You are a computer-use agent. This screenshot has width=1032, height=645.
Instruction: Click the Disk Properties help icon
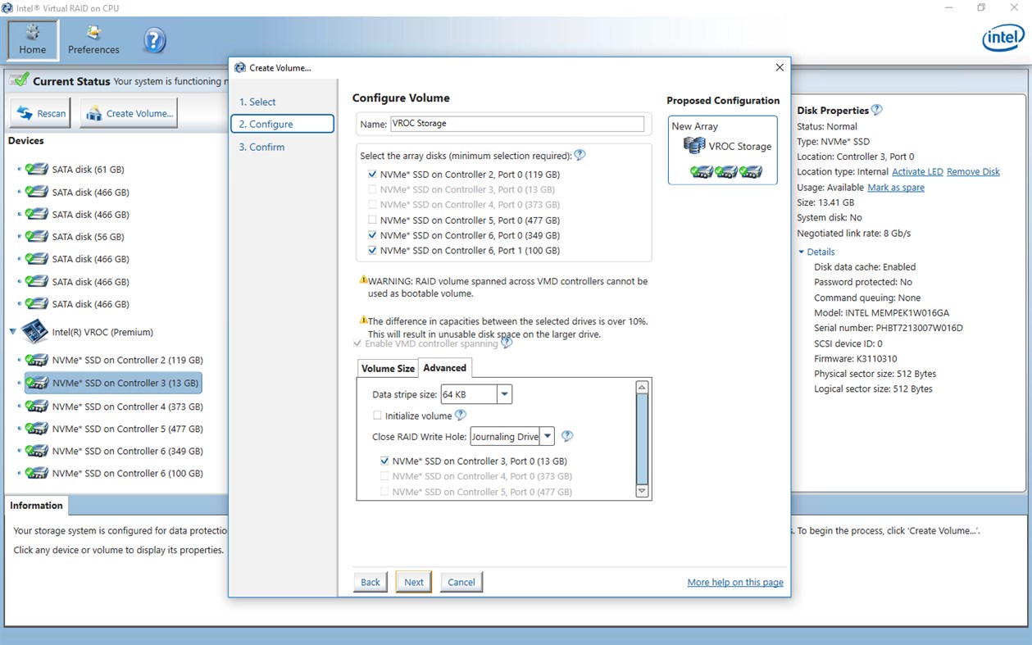tap(876, 109)
